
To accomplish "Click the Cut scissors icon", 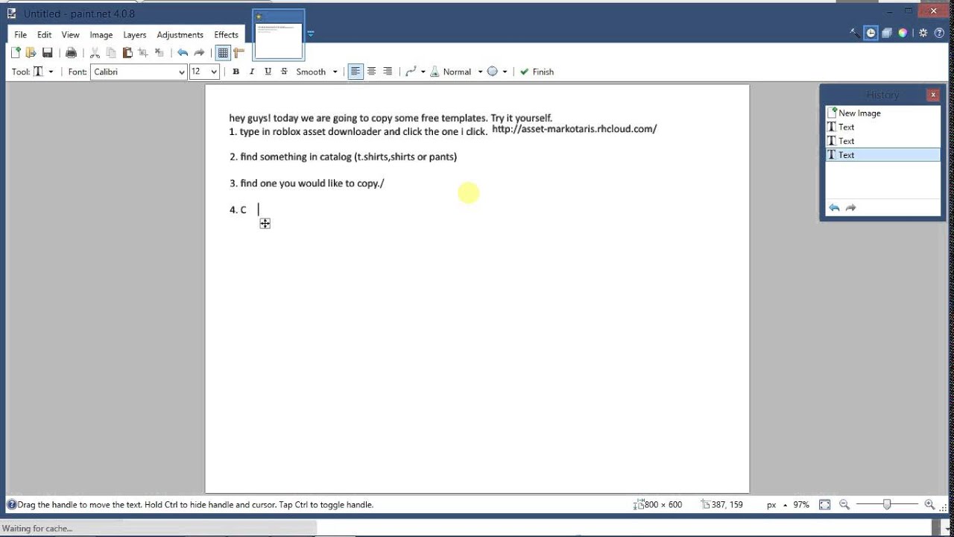I will (x=95, y=52).
